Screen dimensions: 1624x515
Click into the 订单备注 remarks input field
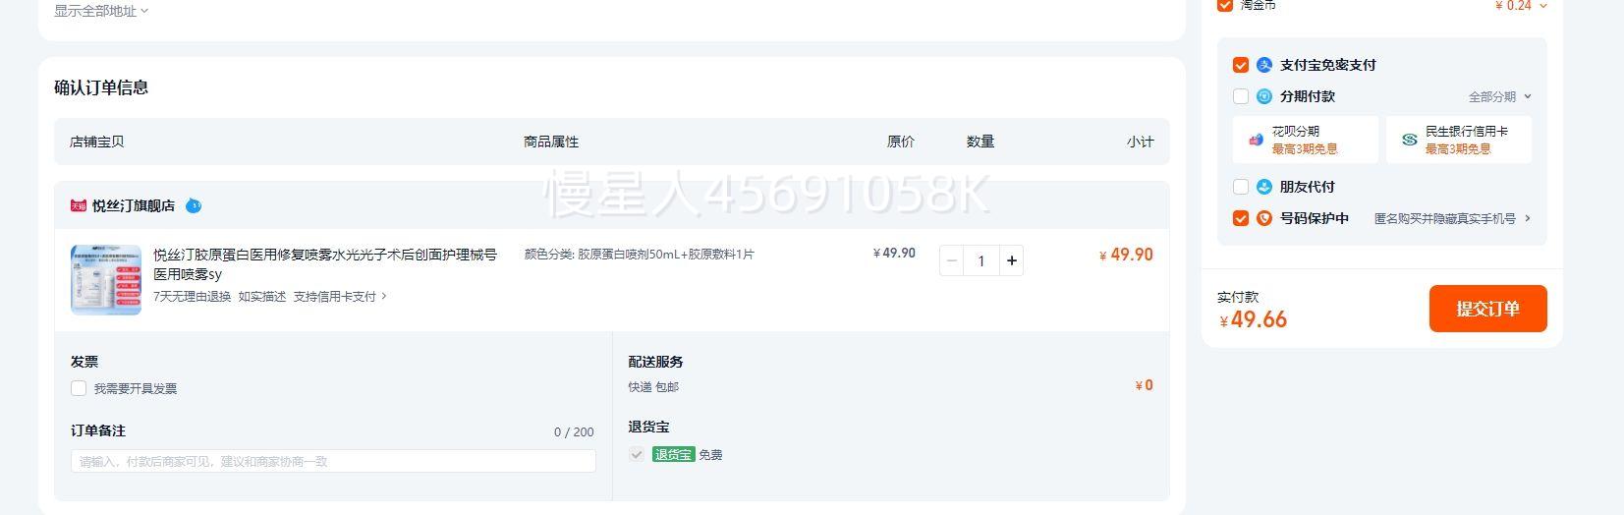coord(333,461)
